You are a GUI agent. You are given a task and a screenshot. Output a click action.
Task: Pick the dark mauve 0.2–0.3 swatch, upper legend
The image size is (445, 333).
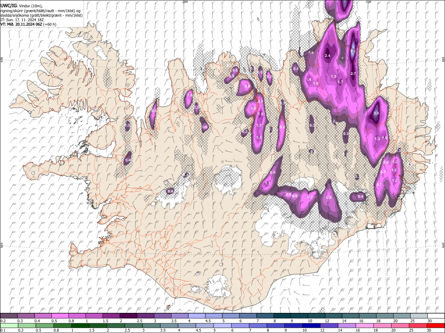[9, 316]
